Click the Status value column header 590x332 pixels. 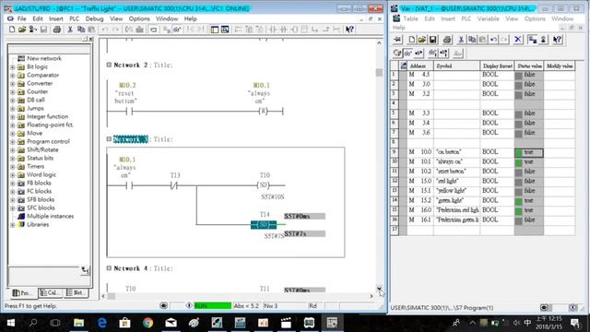(529, 65)
